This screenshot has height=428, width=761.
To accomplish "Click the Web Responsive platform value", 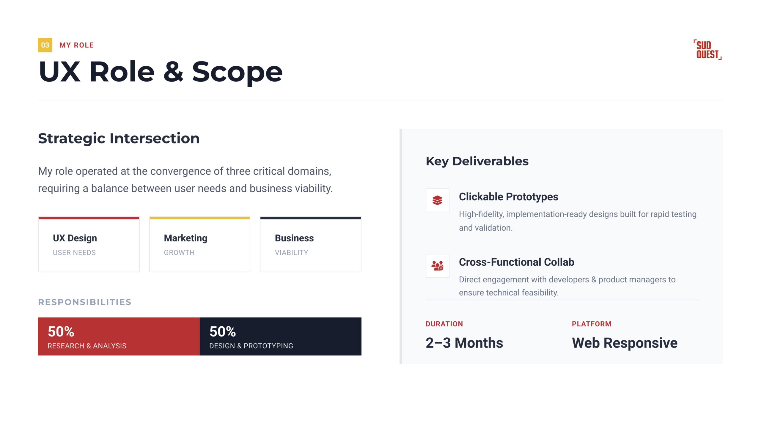I will coord(625,343).
